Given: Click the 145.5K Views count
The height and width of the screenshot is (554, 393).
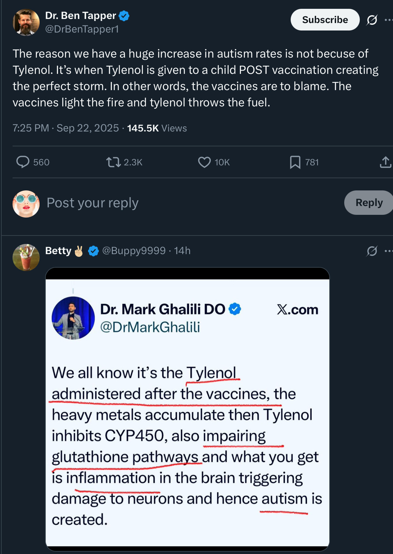Looking at the screenshot, I should [x=157, y=128].
